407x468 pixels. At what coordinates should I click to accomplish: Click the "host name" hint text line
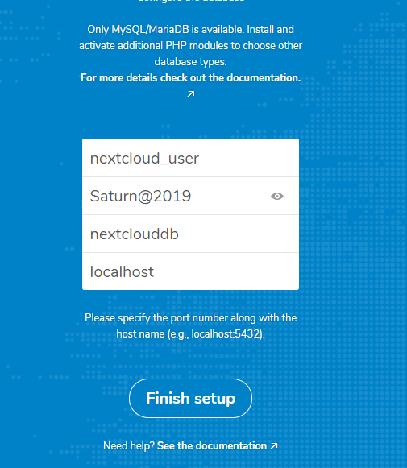point(190,334)
